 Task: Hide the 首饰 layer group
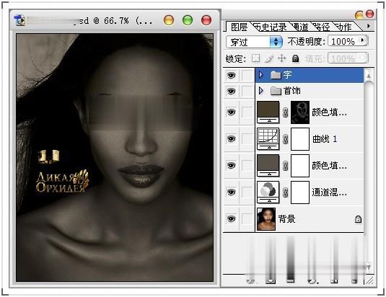[x=231, y=92]
